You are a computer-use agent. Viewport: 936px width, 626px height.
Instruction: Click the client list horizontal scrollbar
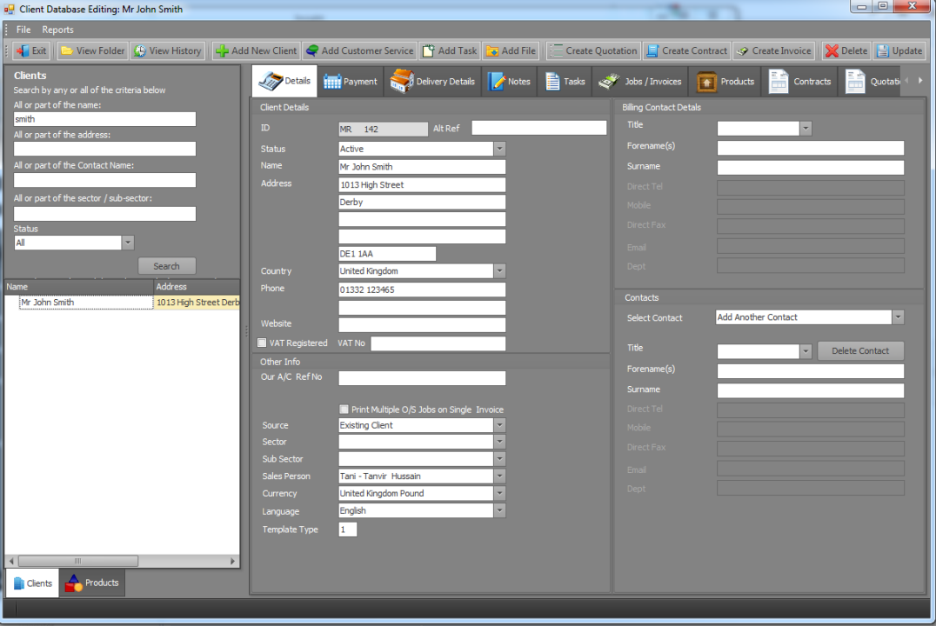click(x=78, y=562)
